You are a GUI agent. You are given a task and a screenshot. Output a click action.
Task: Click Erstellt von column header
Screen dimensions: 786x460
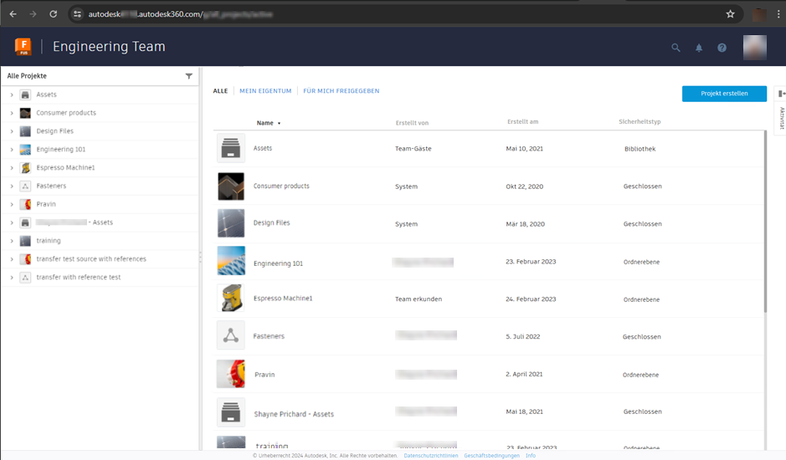click(412, 123)
